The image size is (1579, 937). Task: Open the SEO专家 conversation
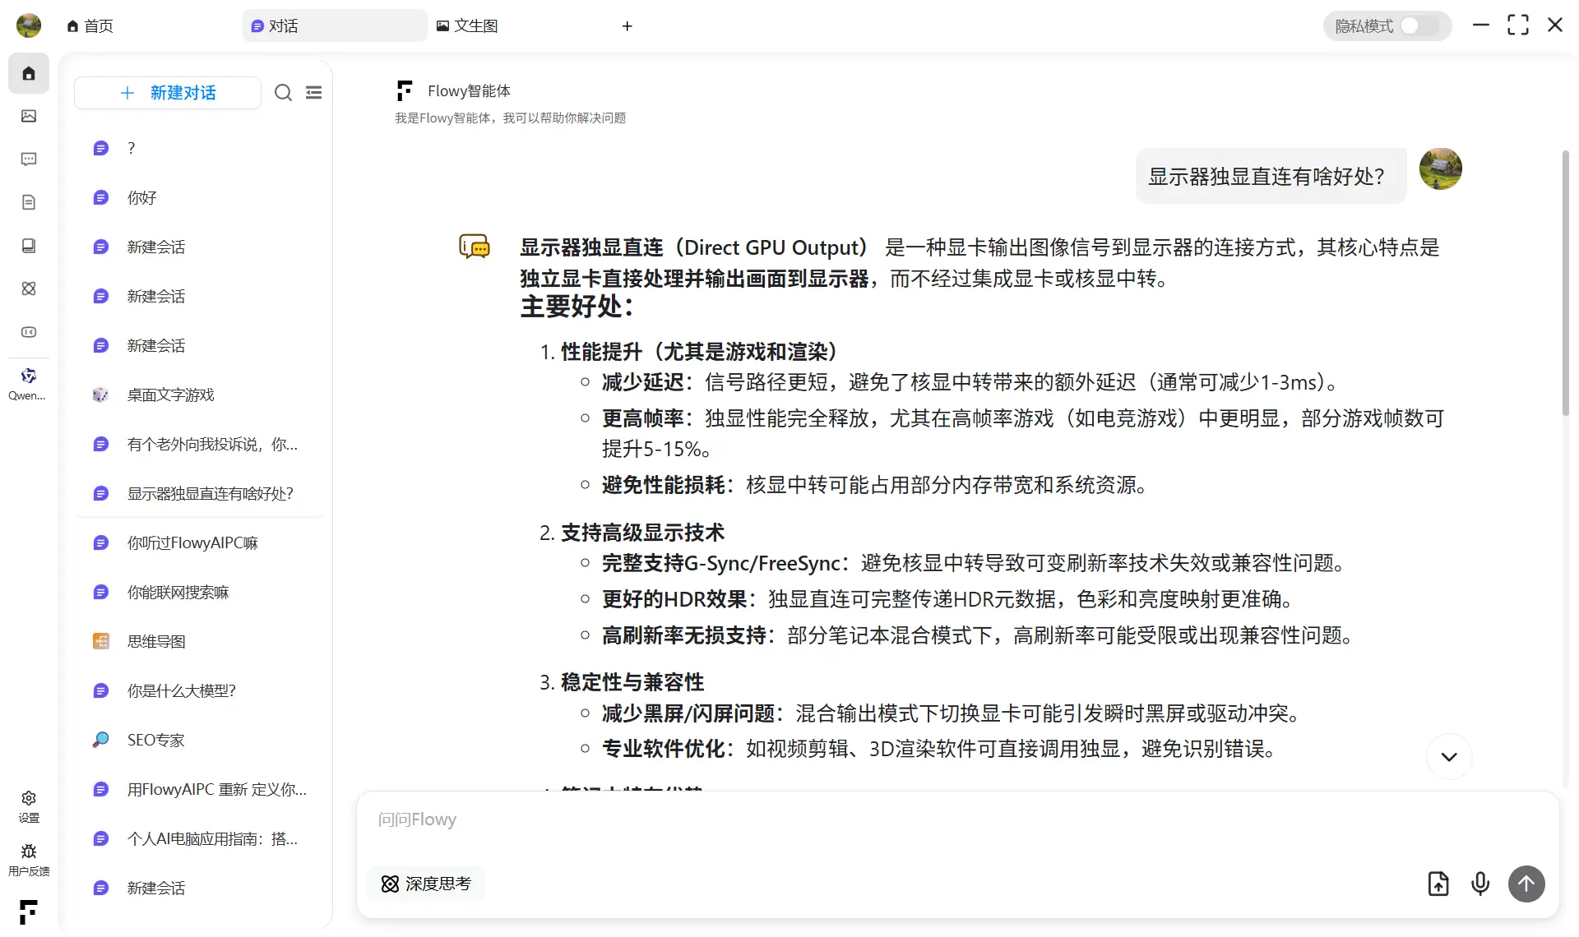click(155, 740)
